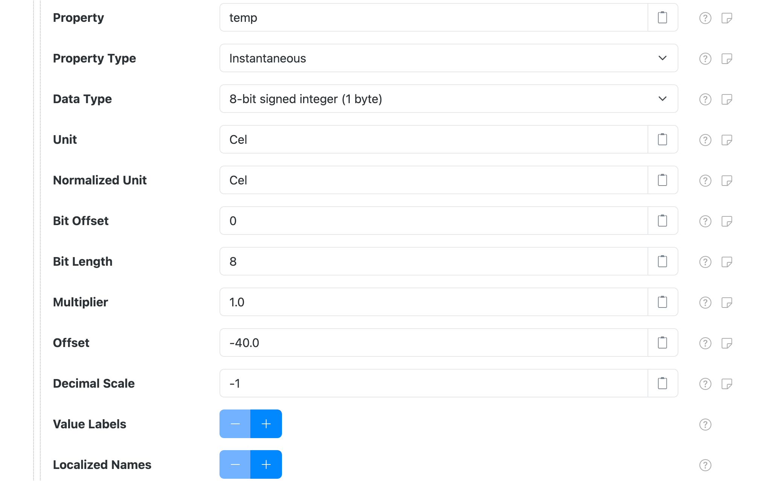Copy the Offset field value
Screen dimensions: 771x481
tap(662, 342)
